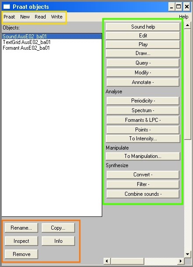
Task: Play the selected sound
Action: click(143, 44)
